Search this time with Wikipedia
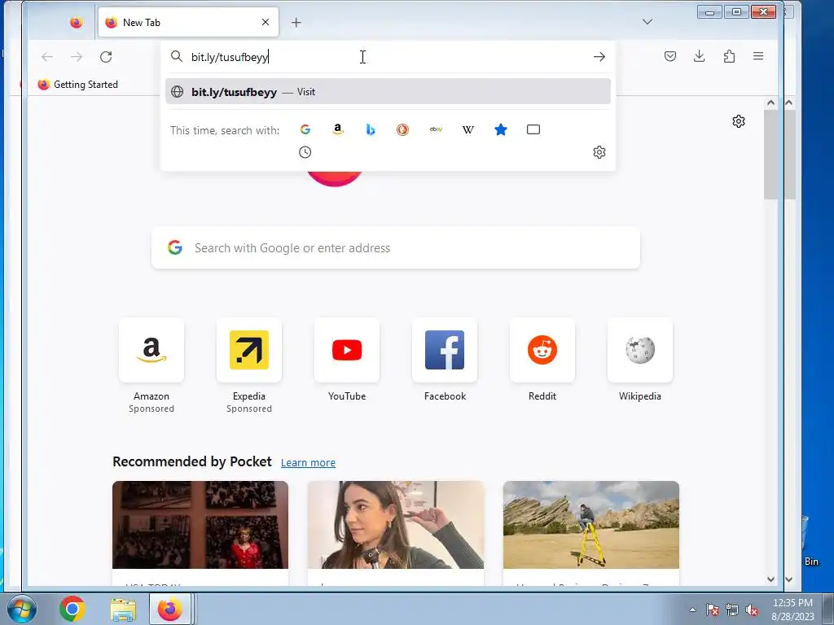This screenshot has width=834, height=625. click(468, 129)
